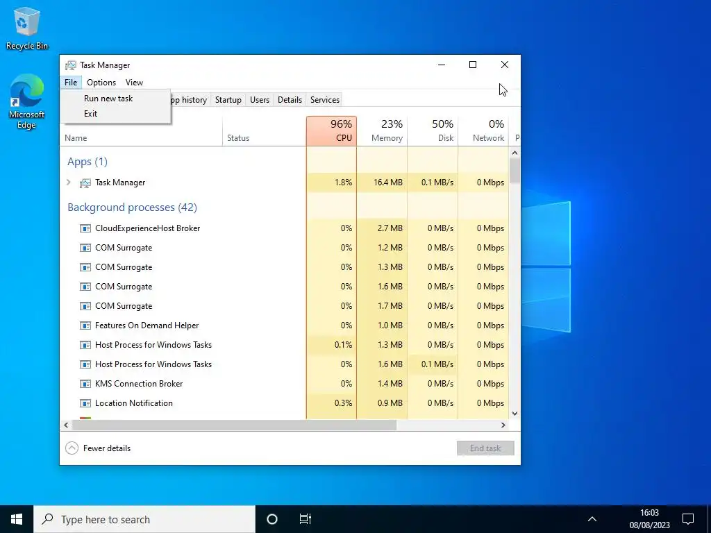Screen dimensions: 711x533
Task: Click CloudExperienceHost Broker's 2.7 MB memory value
Action: [390, 228]
